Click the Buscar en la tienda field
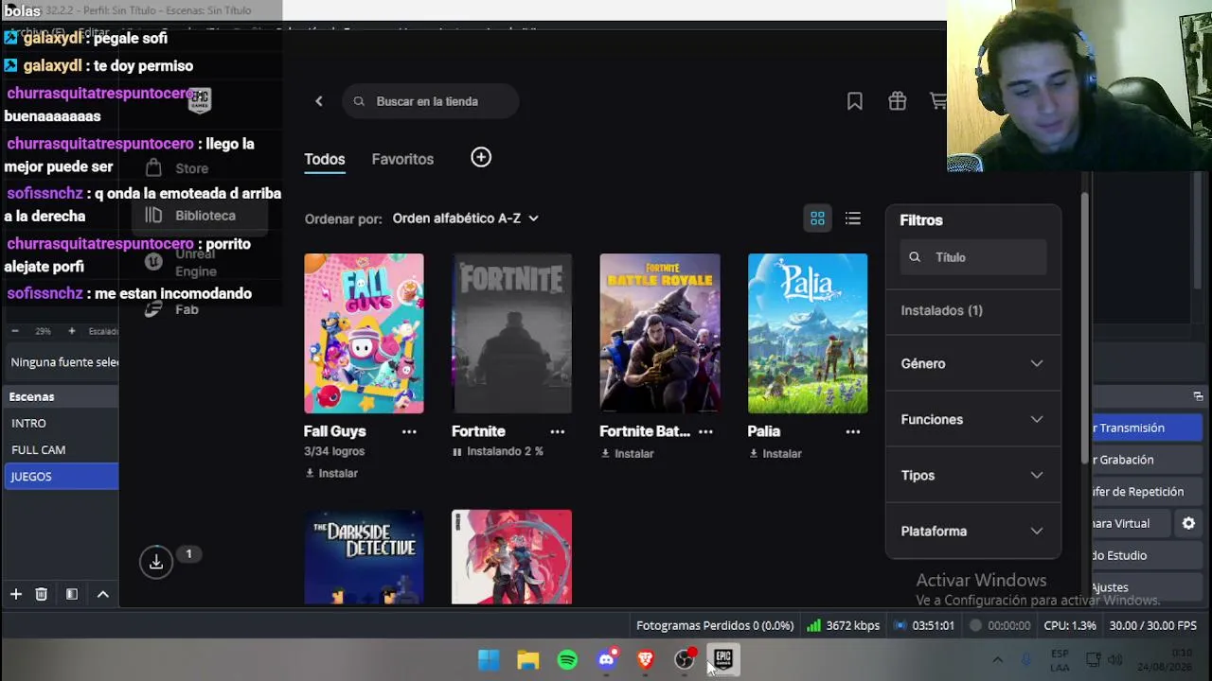Viewport: 1212px width, 681px height. 431,101
